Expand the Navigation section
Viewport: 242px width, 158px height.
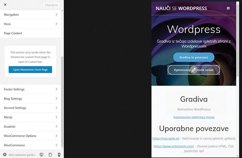point(30,15)
